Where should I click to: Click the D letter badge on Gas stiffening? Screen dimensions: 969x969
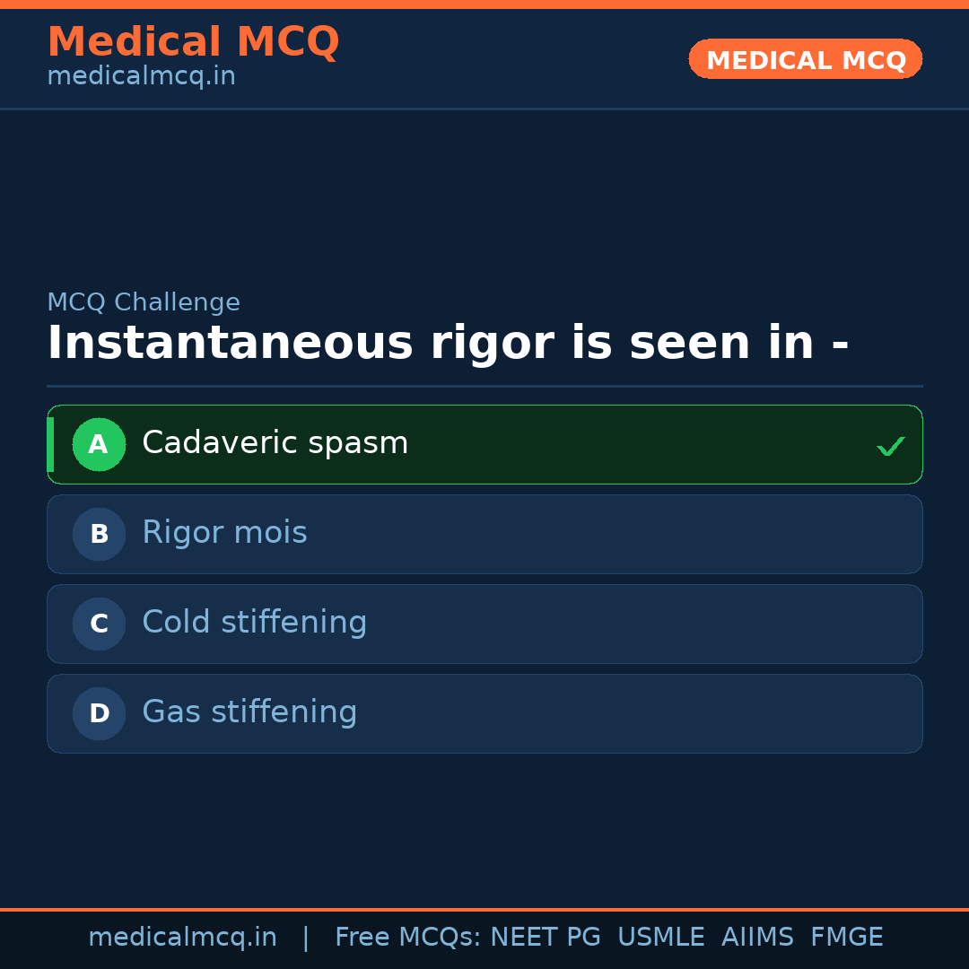(99, 713)
